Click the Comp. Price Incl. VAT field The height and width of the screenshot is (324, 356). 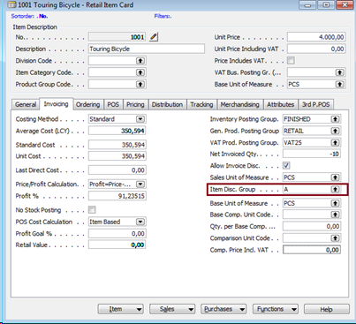[x=312, y=250]
